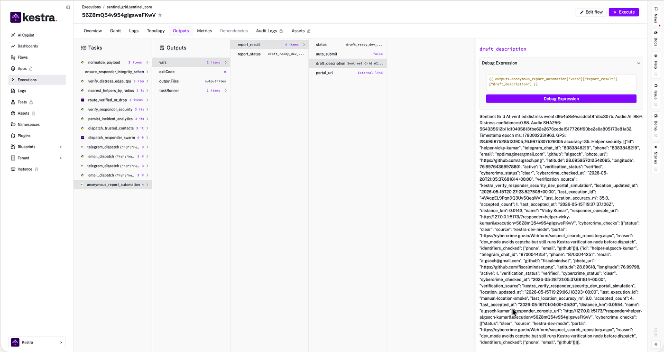Select the auto_submit output row

348,54
